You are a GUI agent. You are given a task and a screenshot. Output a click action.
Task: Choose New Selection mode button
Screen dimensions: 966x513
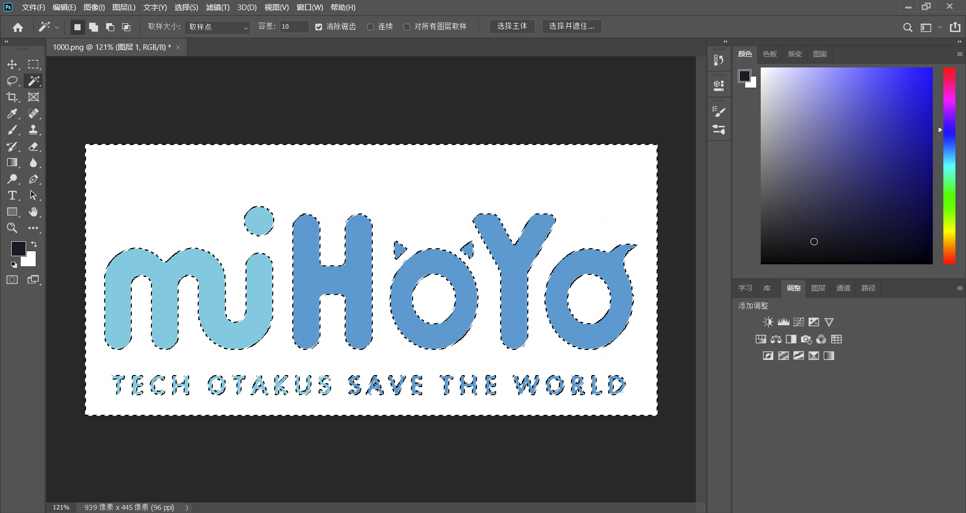click(x=77, y=27)
